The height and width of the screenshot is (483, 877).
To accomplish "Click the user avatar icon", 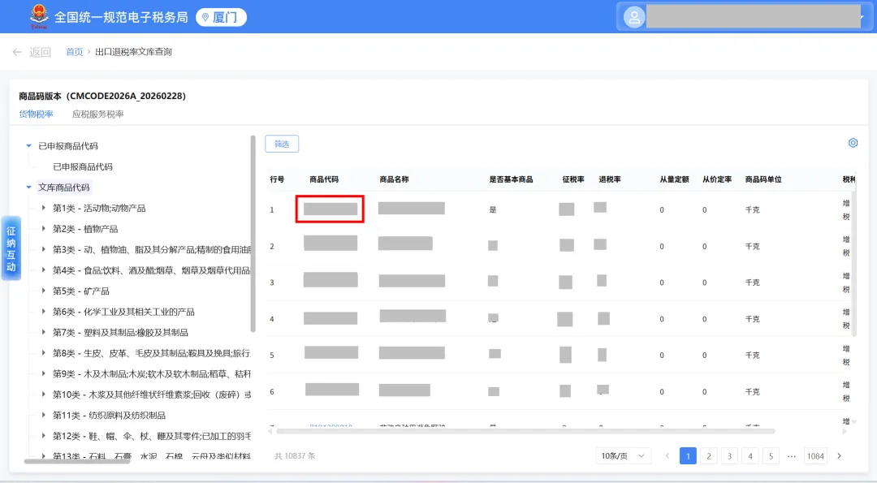I will pos(633,17).
